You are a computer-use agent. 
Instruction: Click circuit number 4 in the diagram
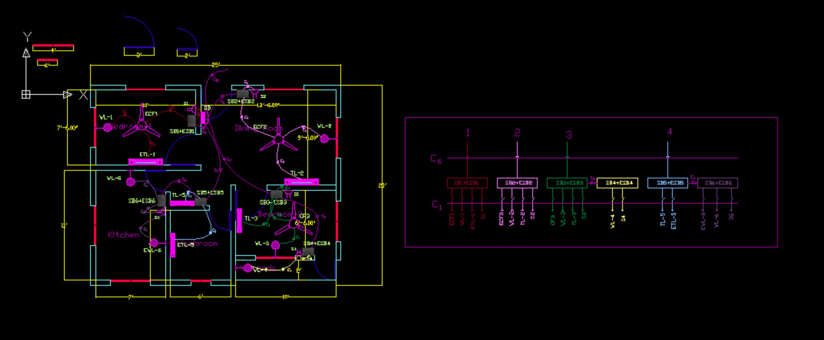pos(669,132)
